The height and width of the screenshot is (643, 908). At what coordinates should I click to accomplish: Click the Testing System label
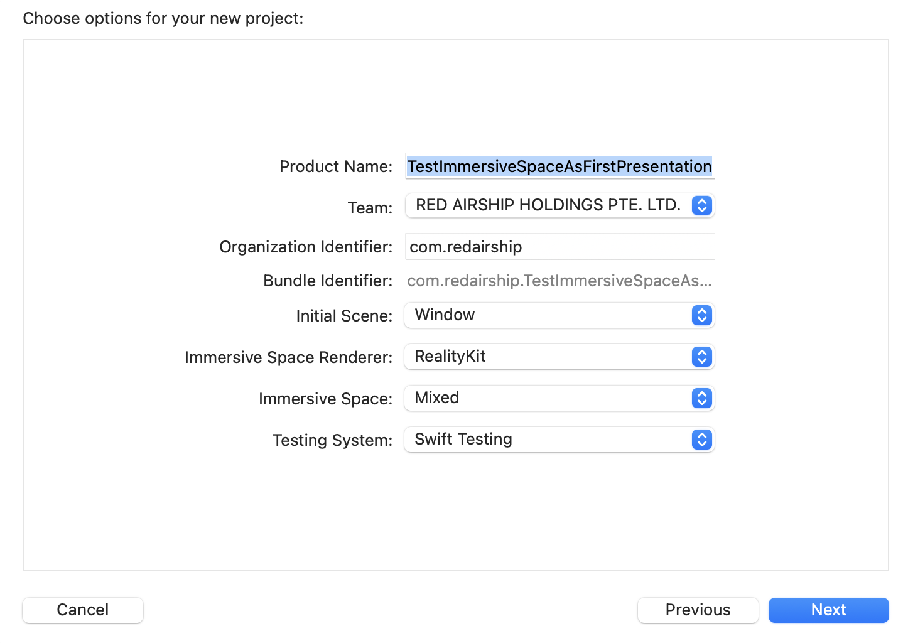(x=332, y=440)
